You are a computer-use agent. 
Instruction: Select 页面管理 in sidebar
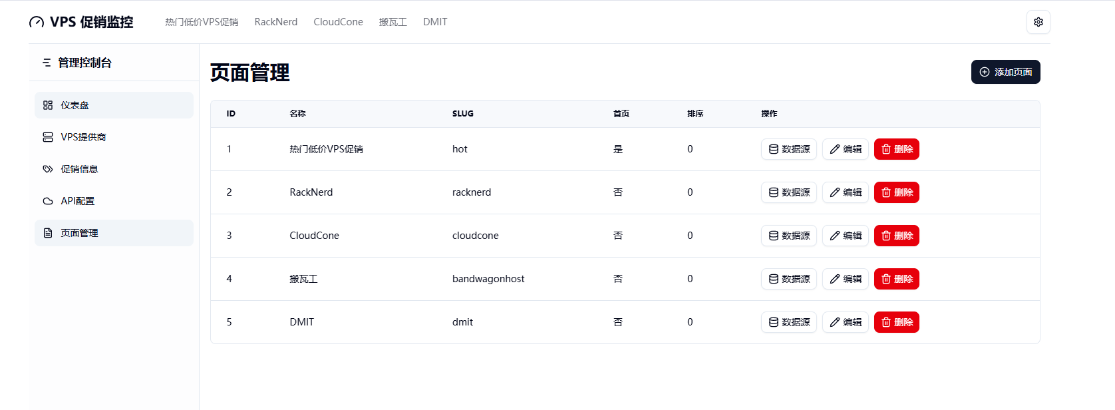(114, 233)
